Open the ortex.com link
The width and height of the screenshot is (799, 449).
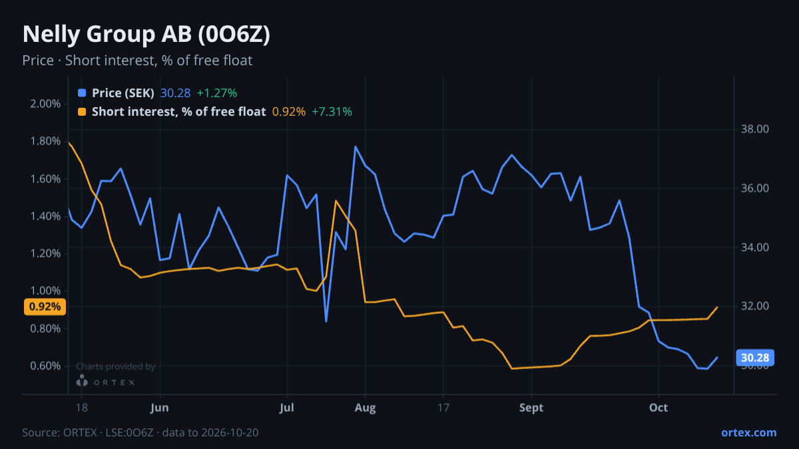[748, 432]
